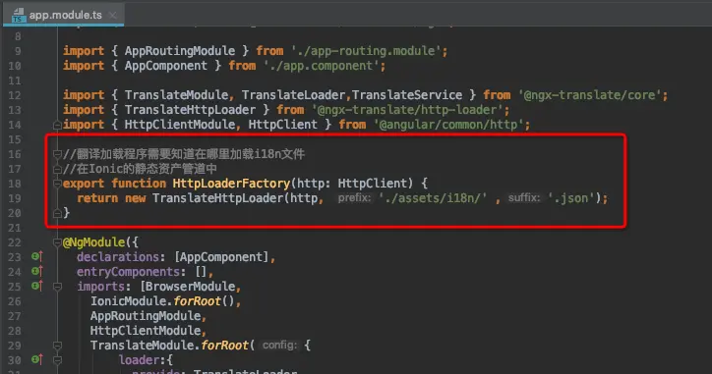Click HttpClientModule in the line 14 import

click(180, 125)
